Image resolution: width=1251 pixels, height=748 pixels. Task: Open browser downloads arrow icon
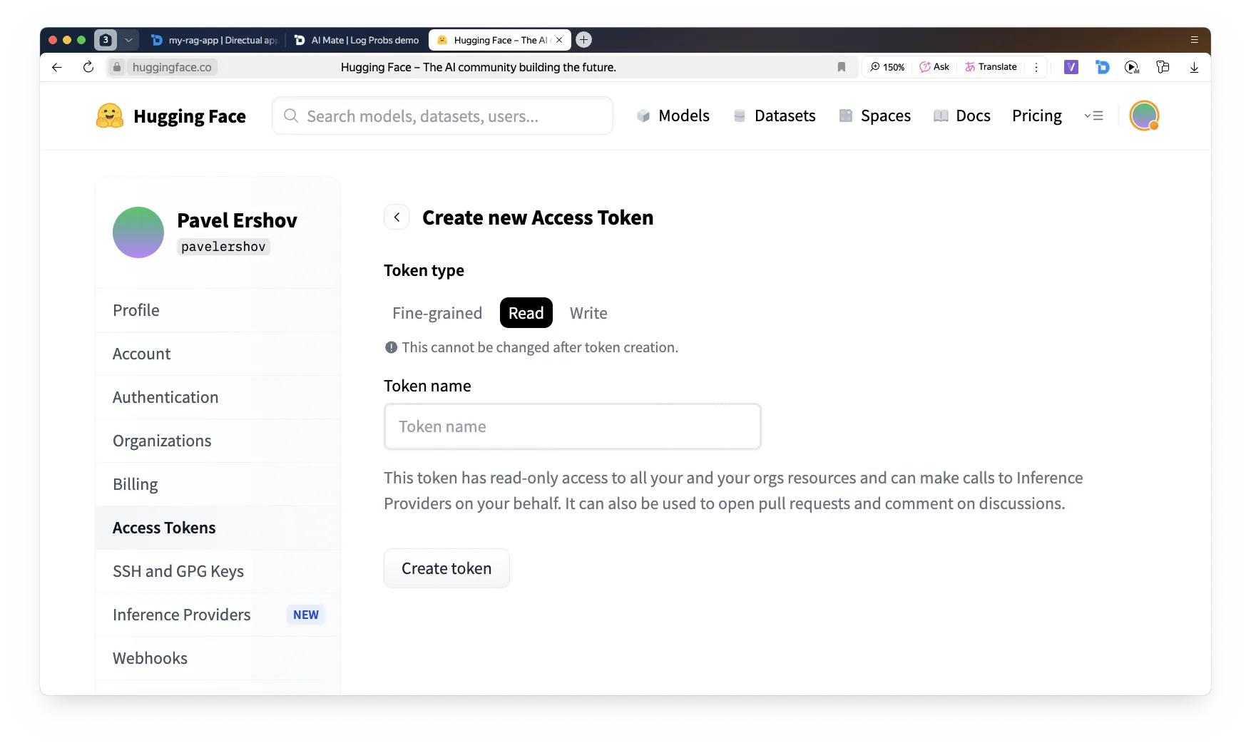click(x=1194, y=67)
